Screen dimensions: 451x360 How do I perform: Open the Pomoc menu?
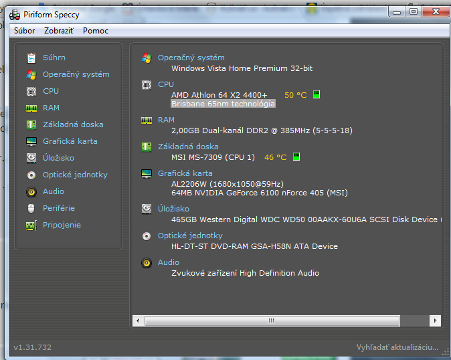pos(96,31)
